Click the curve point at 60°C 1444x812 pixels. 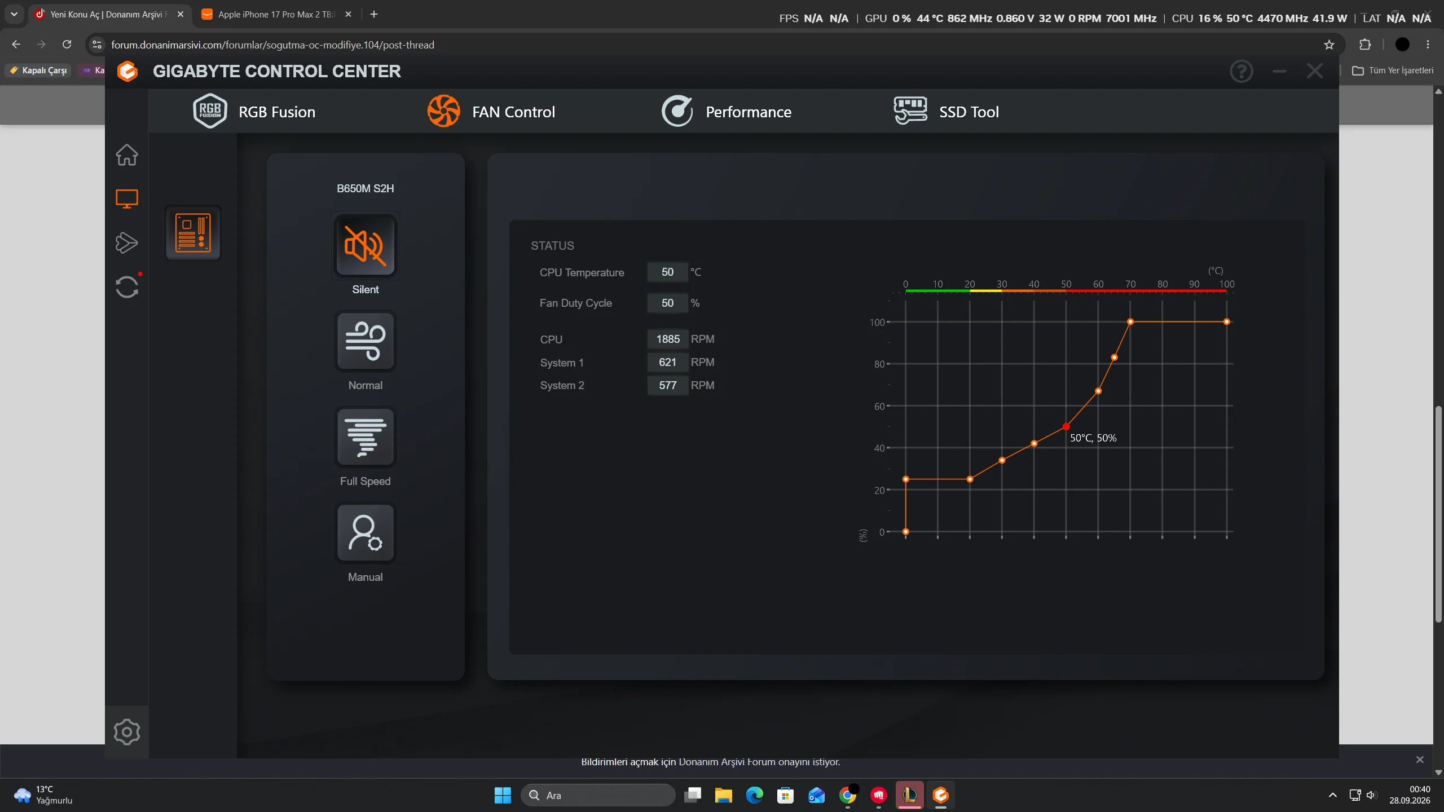(1098, 391)
